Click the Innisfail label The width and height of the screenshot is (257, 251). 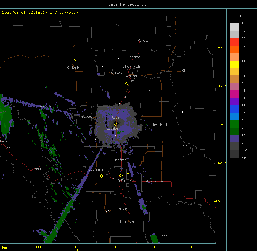click(x=124, y=97)
